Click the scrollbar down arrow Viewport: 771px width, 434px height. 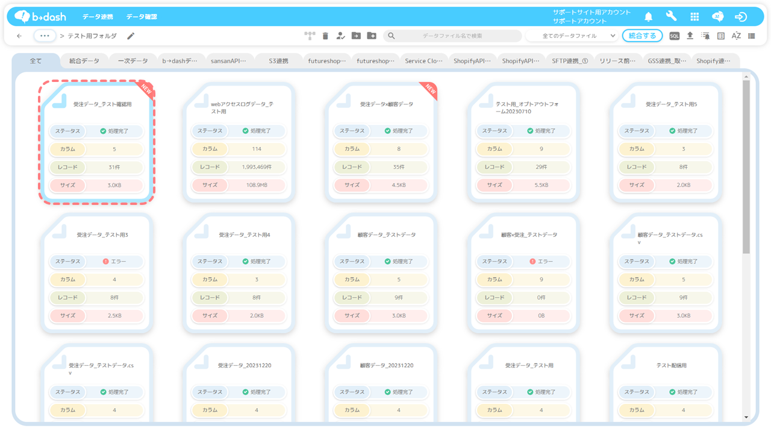point(746,417)
